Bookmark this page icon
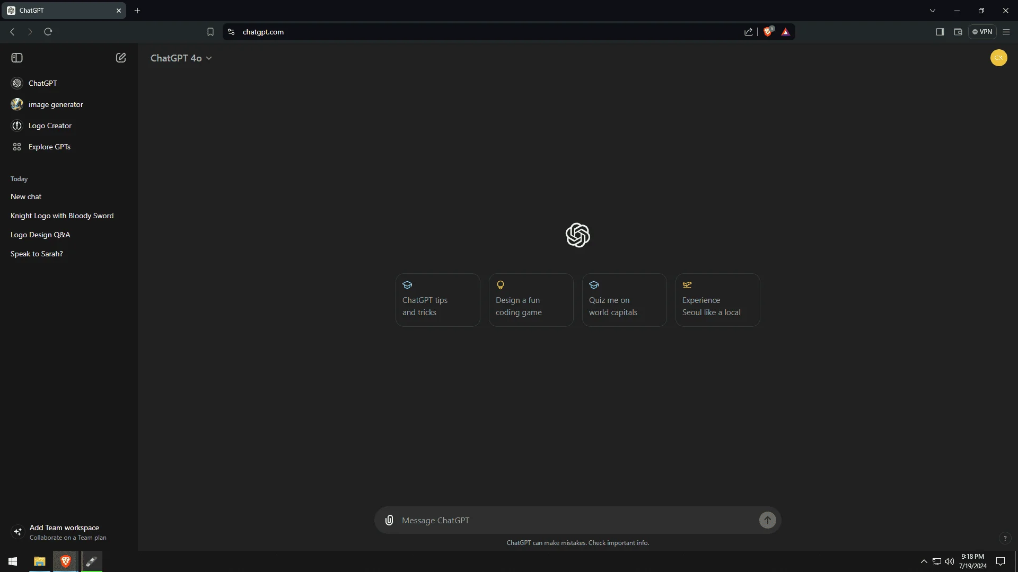Image resolution: width=1018 pixels, height=572 pixels. point(210,32)
